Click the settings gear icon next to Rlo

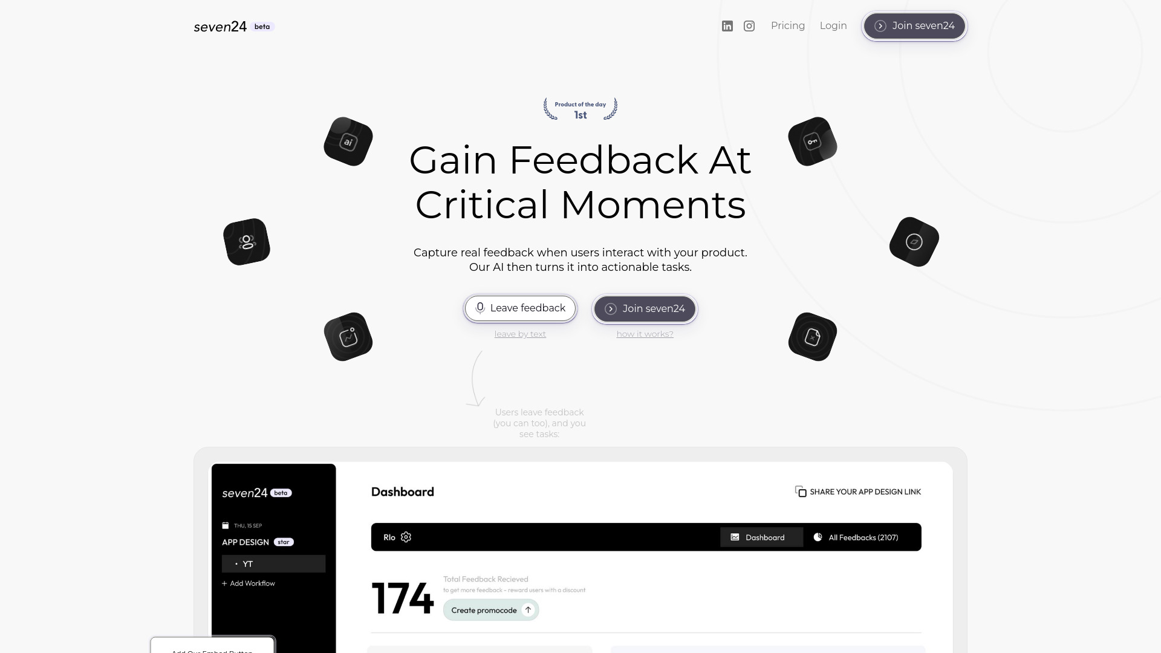[x=406, y=536]
